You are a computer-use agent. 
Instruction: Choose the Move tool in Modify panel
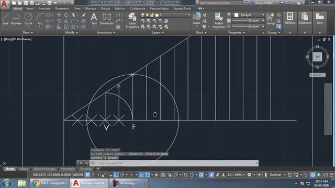coord(59,15)
